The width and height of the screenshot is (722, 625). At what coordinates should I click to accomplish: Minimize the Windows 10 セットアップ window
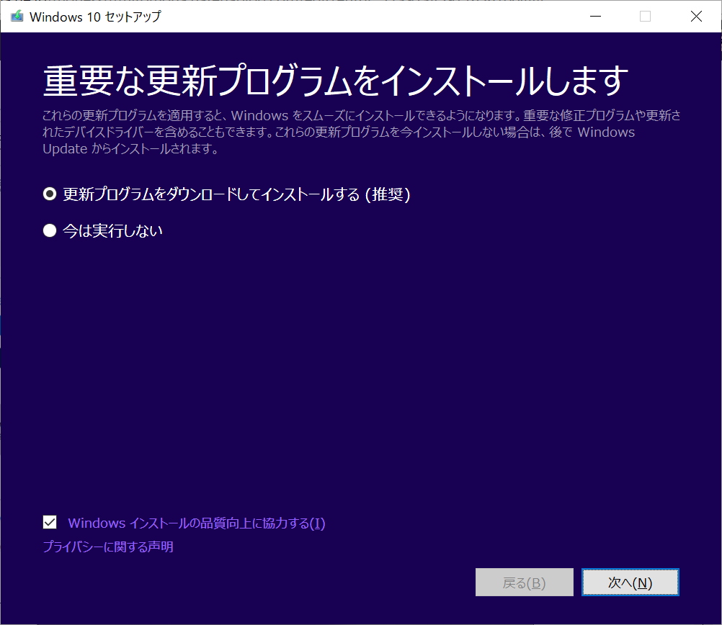595,15
